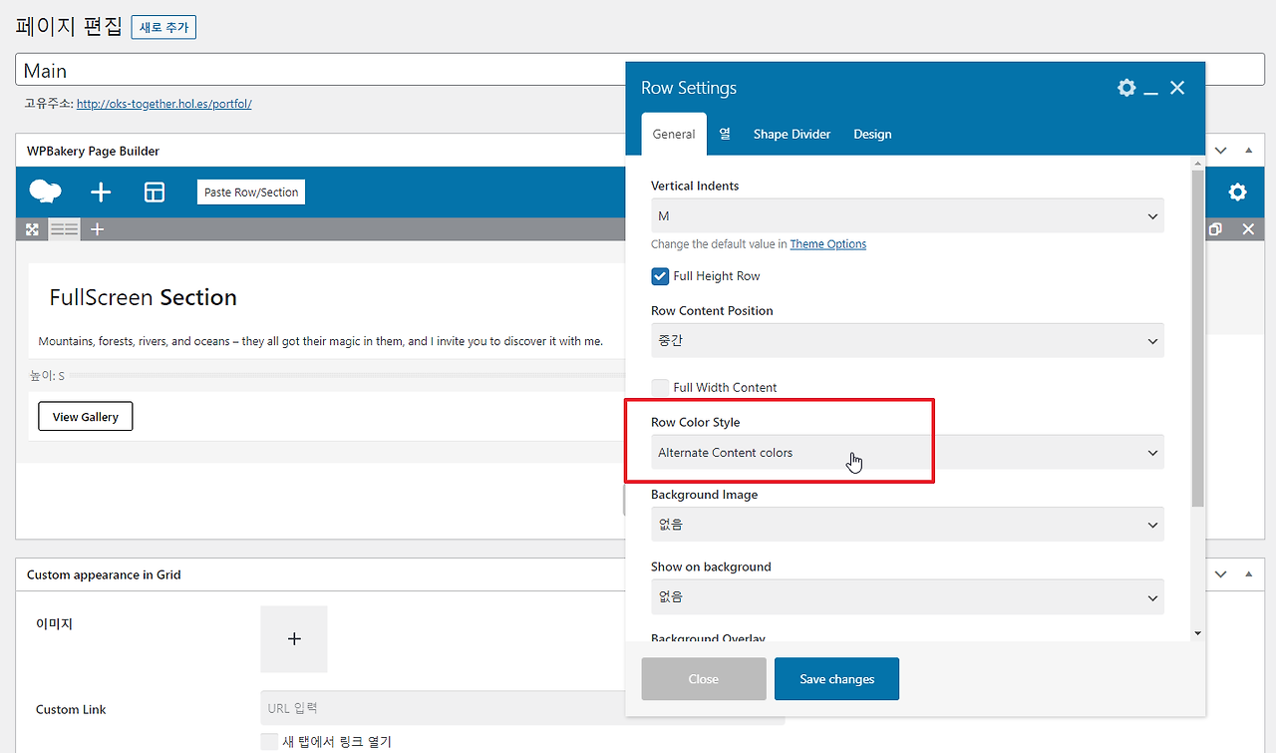Click the Mountains, forests, rivers paragraph text
This screenshot has height=753, width=1276.
(x=321, y=341)
